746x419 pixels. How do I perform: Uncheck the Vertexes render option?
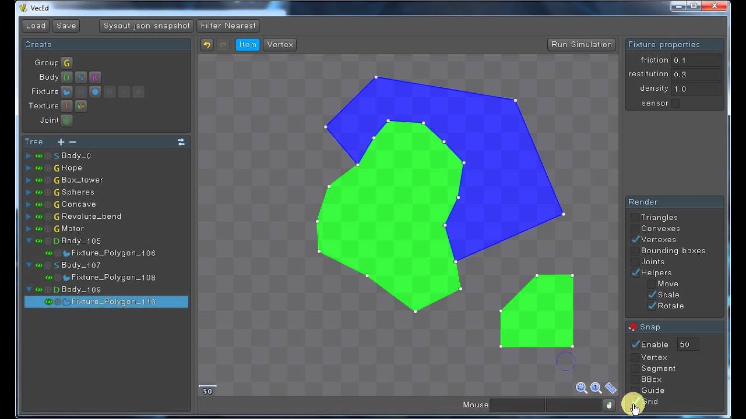pos(635,240)
